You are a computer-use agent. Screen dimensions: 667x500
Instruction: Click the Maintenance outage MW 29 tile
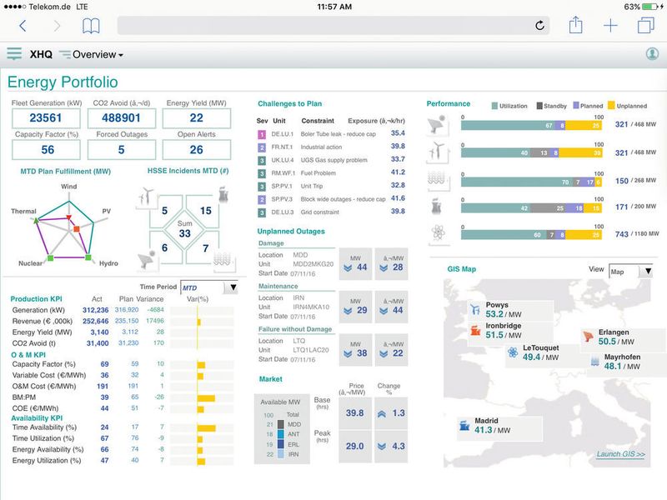(356, 307)
